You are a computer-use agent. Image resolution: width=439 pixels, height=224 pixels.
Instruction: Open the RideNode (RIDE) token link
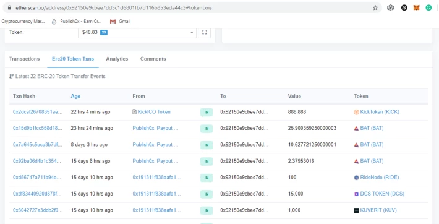point(380,178)
